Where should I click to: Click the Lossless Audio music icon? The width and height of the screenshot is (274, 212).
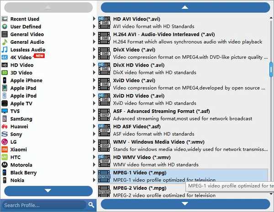(x=5, y=50)
